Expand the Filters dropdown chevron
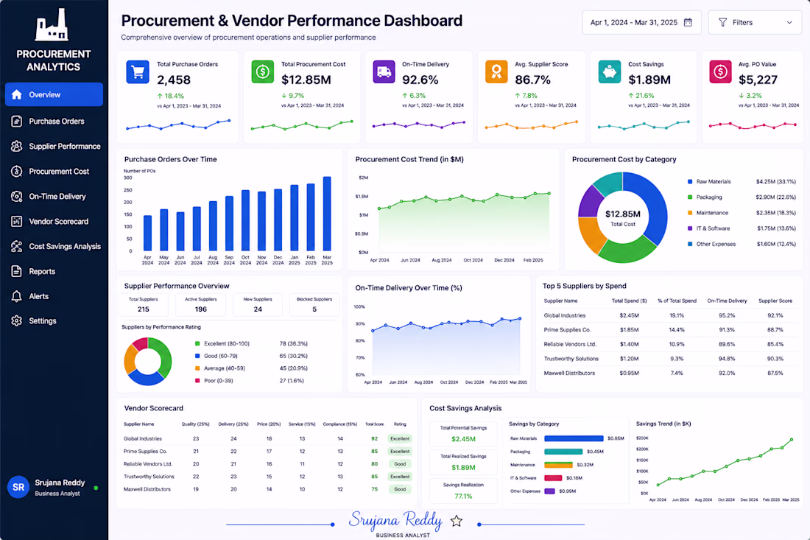The image size is (810, 540). pos(789,22)
